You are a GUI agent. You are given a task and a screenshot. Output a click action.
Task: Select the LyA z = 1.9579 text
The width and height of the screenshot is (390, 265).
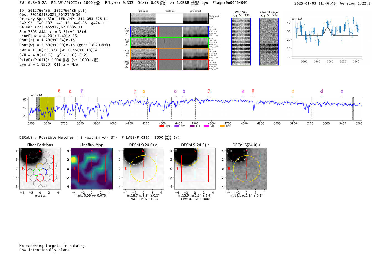[35, 65]
